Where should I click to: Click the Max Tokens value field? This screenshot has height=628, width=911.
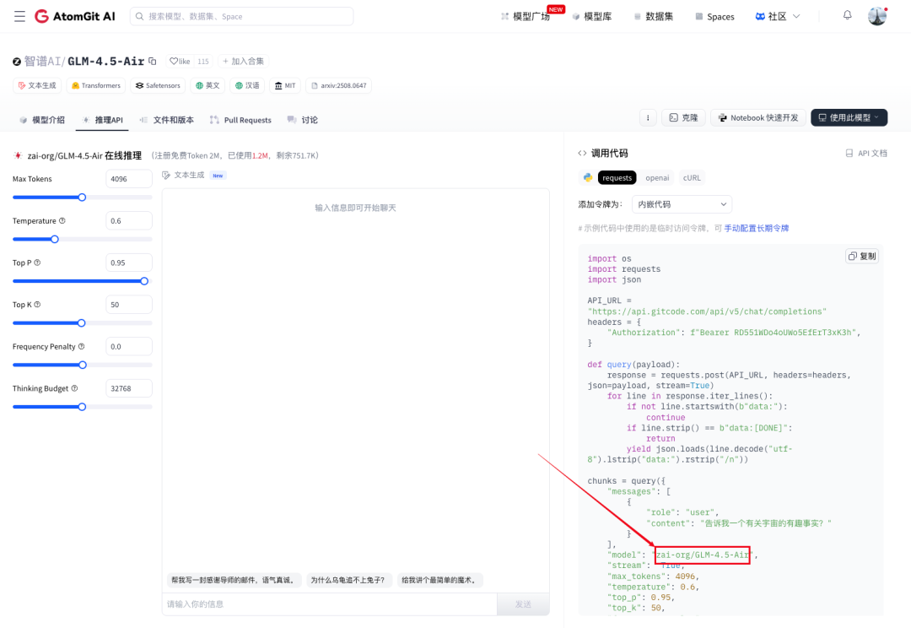[129, 179]
